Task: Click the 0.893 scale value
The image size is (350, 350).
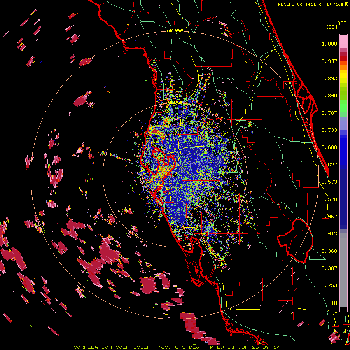Action: pyautogui.click(x=329, y=78)
